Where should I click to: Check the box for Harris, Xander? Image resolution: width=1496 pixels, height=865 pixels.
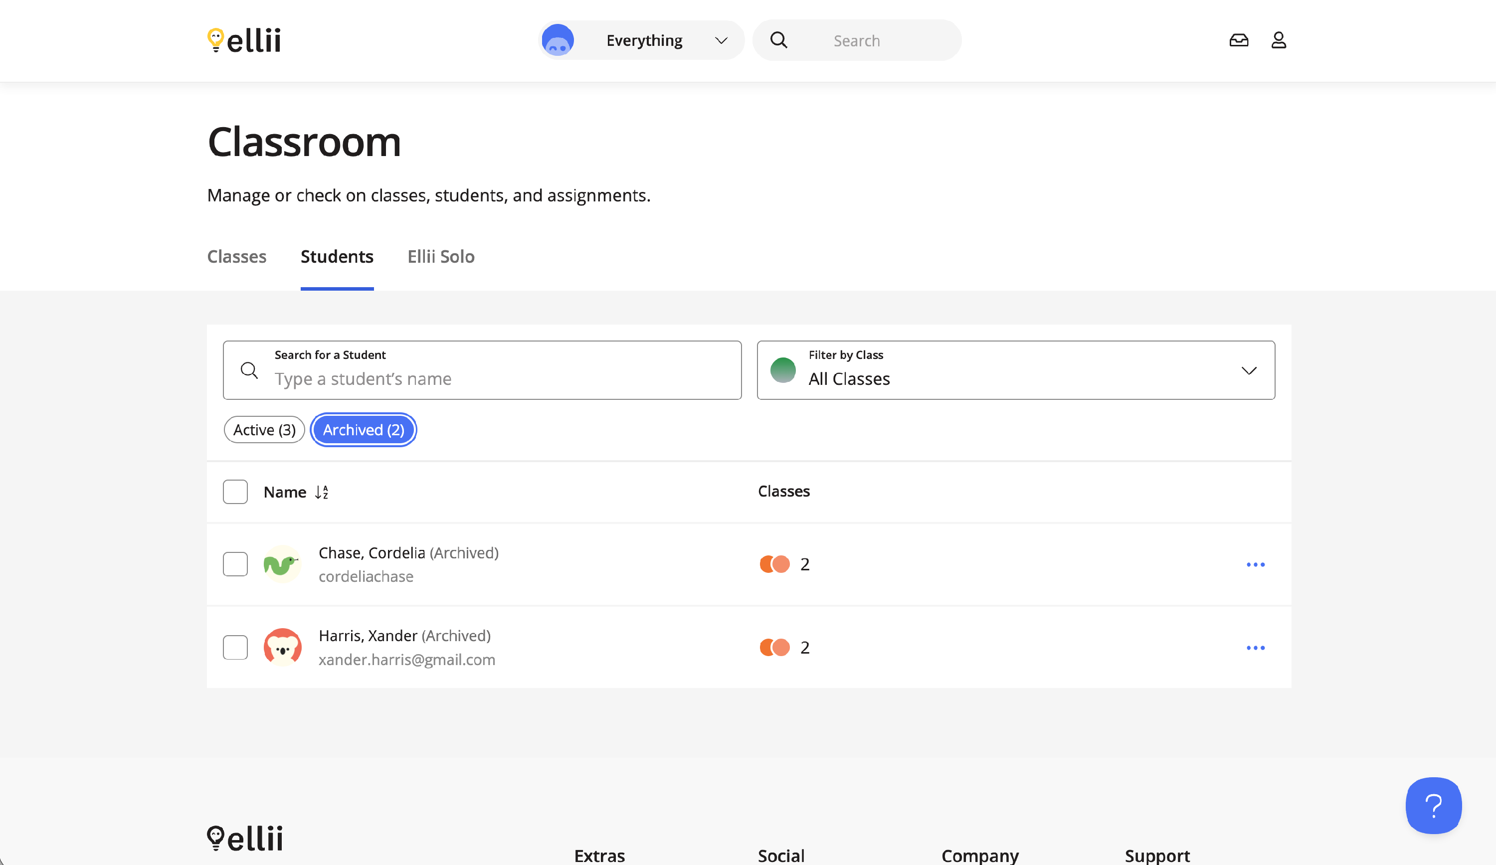tap(235, 647)
